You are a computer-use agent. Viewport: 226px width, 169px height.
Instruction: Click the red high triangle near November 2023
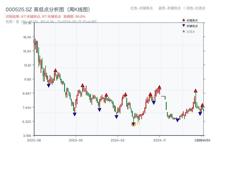click(106, 95)
